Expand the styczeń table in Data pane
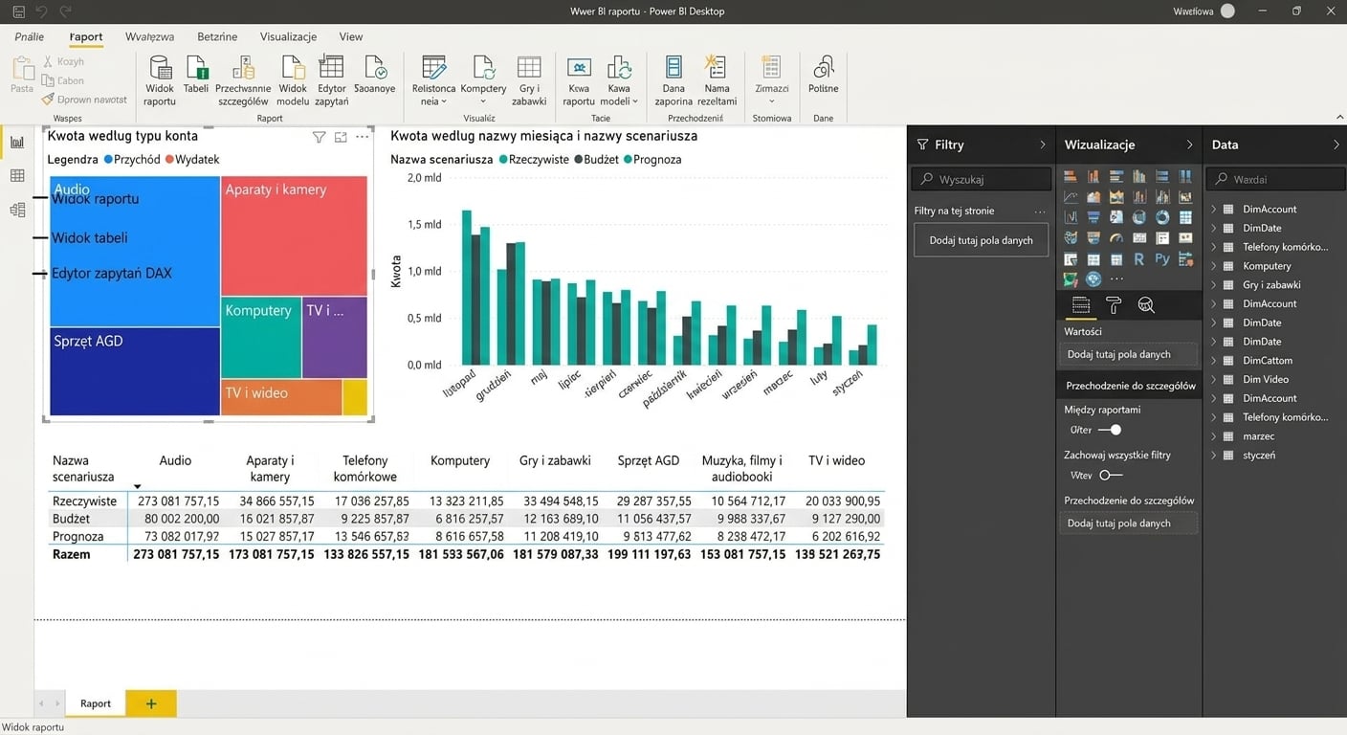The image size is (1347, 735). [1214, 455]
